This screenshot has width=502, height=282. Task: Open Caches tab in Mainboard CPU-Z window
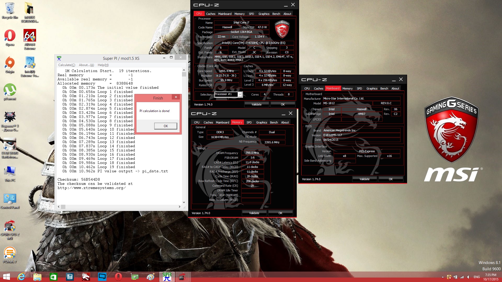[x=318, y=89]
